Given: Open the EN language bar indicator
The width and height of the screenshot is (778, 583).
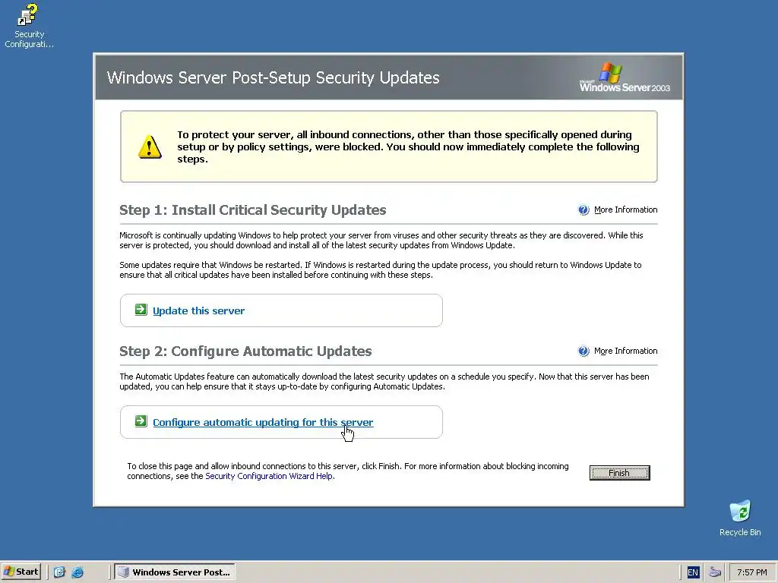Looking at the screenshot, I should [x=693, y=572].
